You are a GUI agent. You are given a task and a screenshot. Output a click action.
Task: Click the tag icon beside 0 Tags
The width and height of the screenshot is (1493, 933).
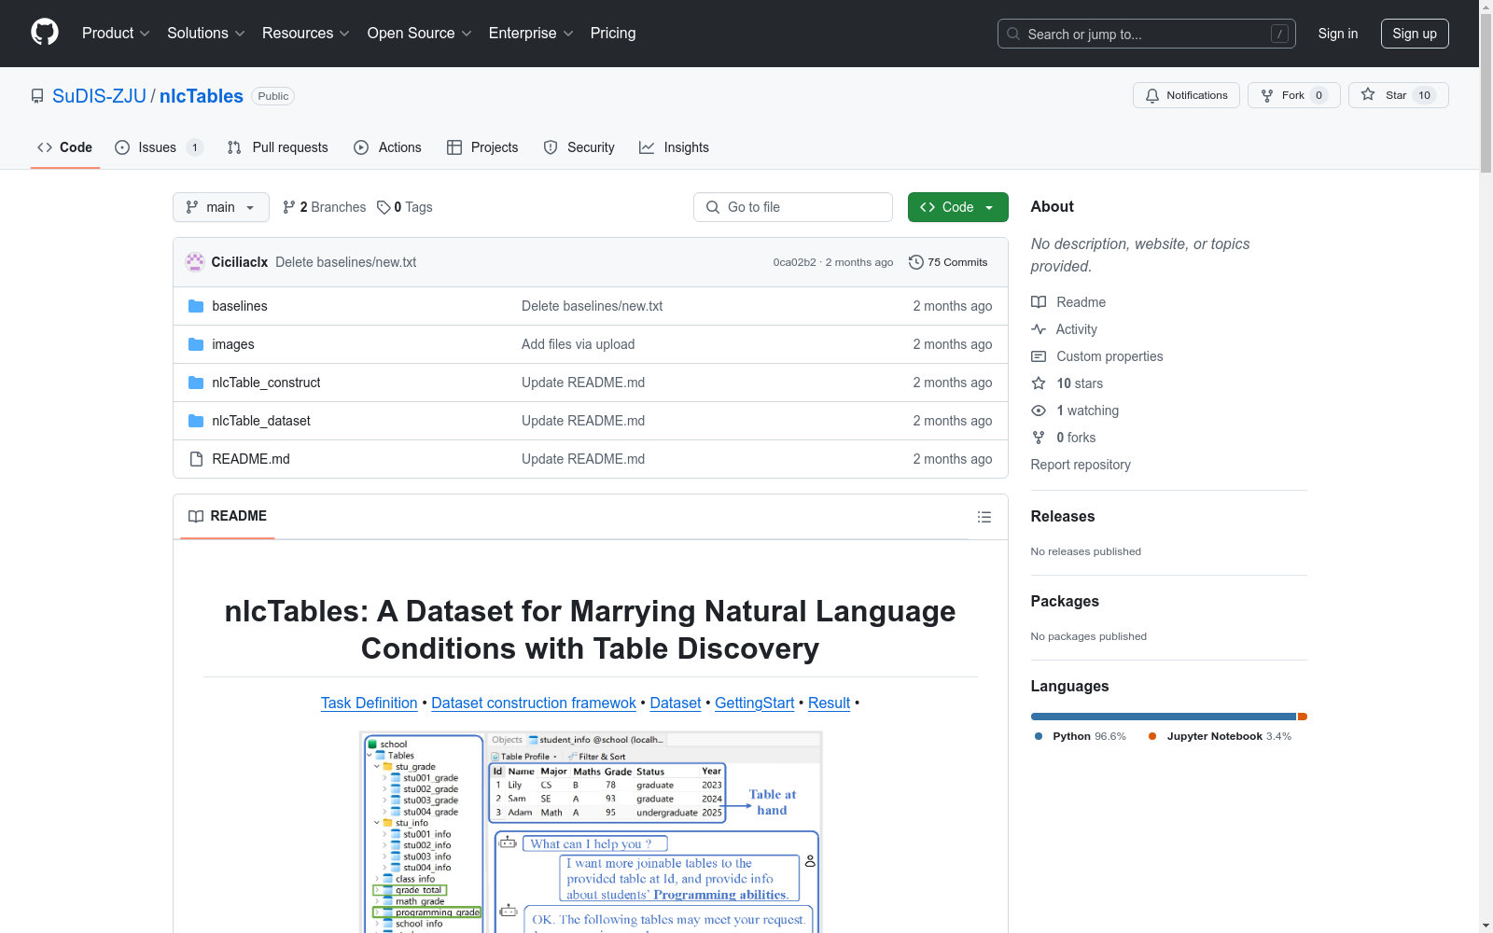point(384,207)
